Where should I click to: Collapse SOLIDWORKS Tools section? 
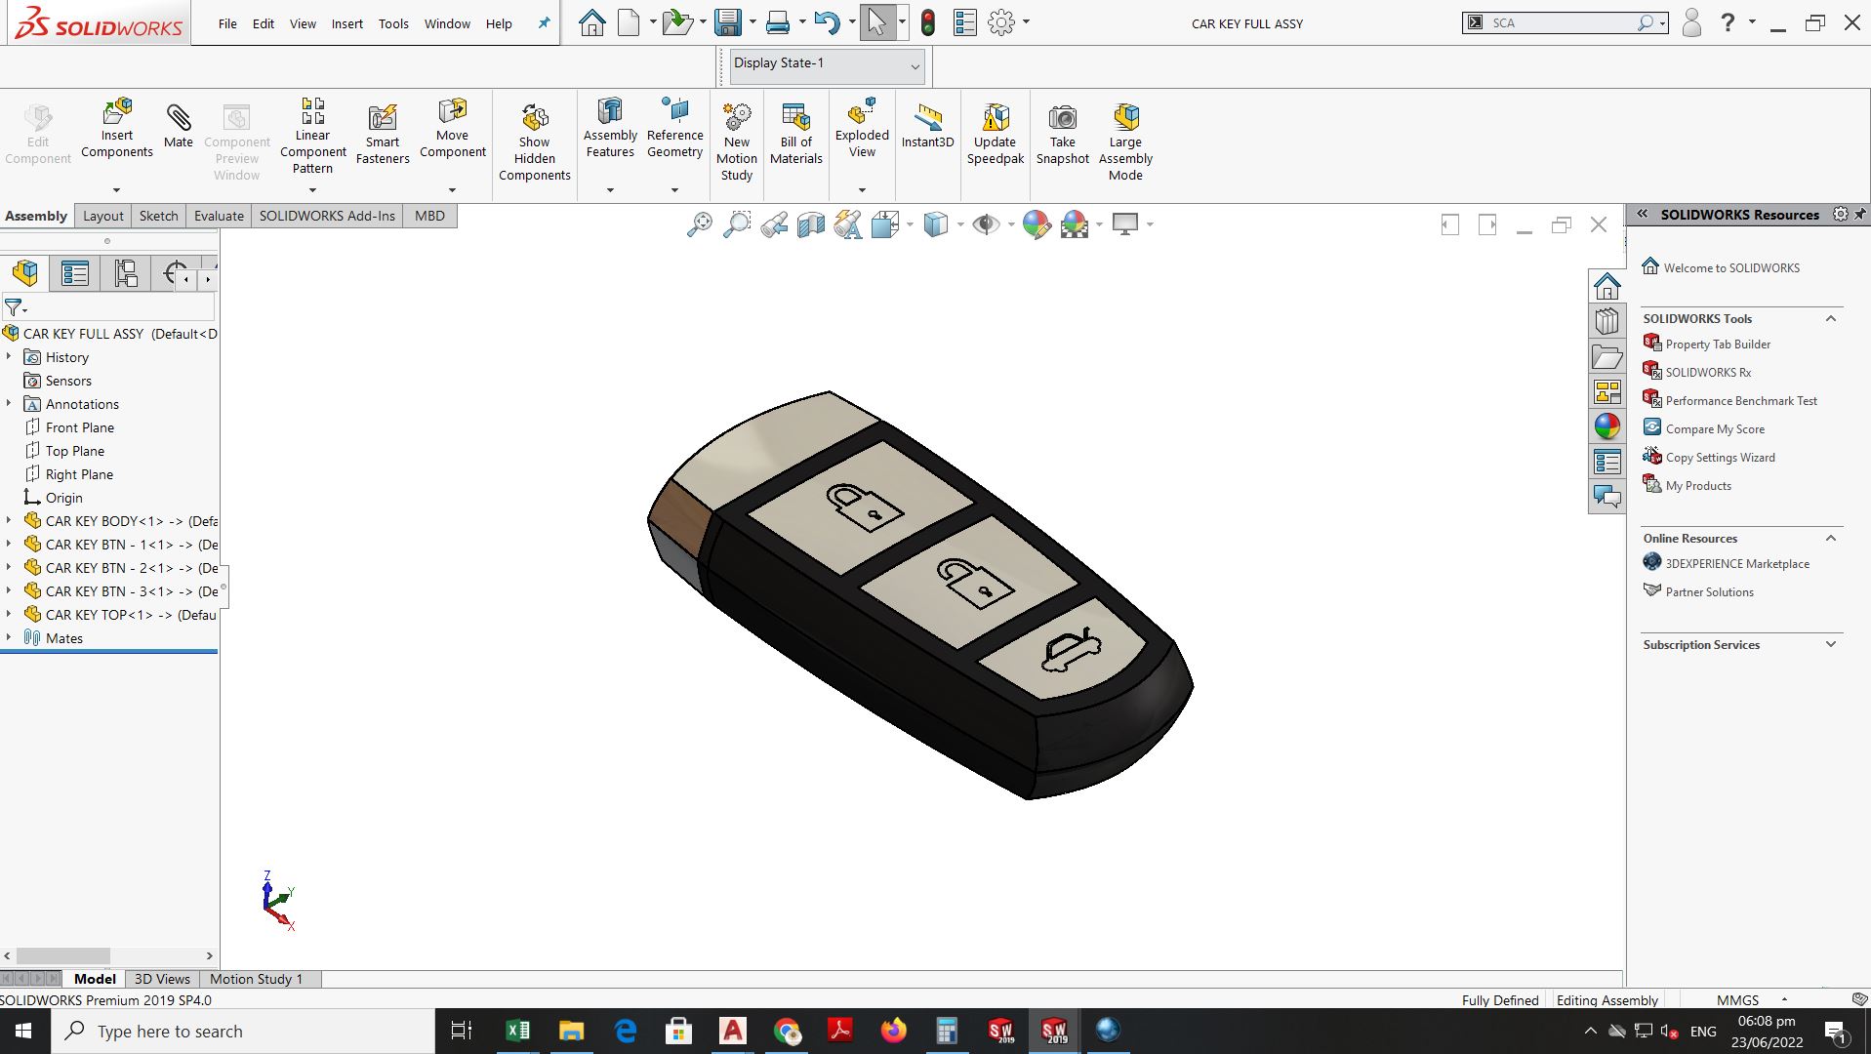pos(1831,318)
